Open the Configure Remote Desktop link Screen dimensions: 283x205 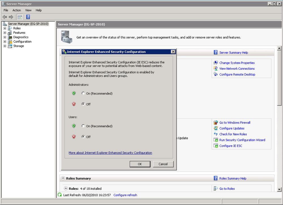(x=237, y=74)
